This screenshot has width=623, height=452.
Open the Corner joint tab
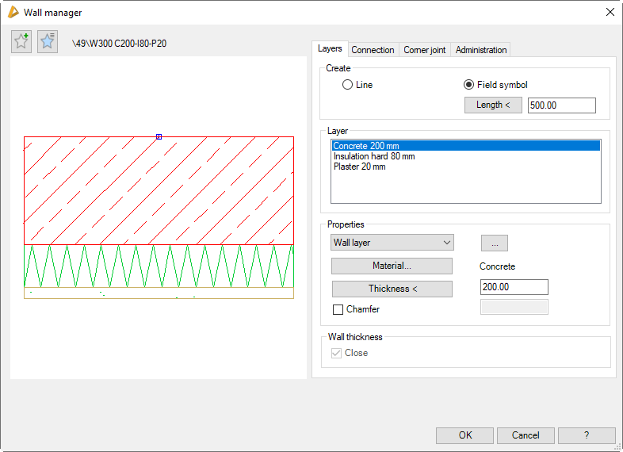[x=425, y=50]
